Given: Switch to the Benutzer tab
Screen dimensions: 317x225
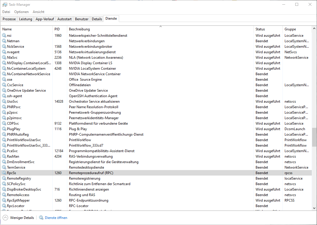Looking at the screenshot, I should click(82, 19).
